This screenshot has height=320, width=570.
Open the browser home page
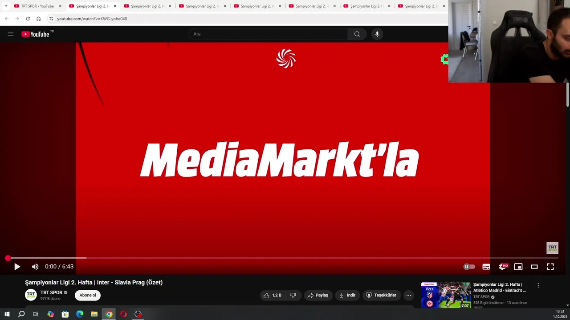coord(39,19)
